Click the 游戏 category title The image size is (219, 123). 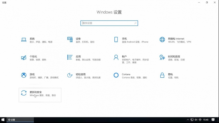point(32,74)
